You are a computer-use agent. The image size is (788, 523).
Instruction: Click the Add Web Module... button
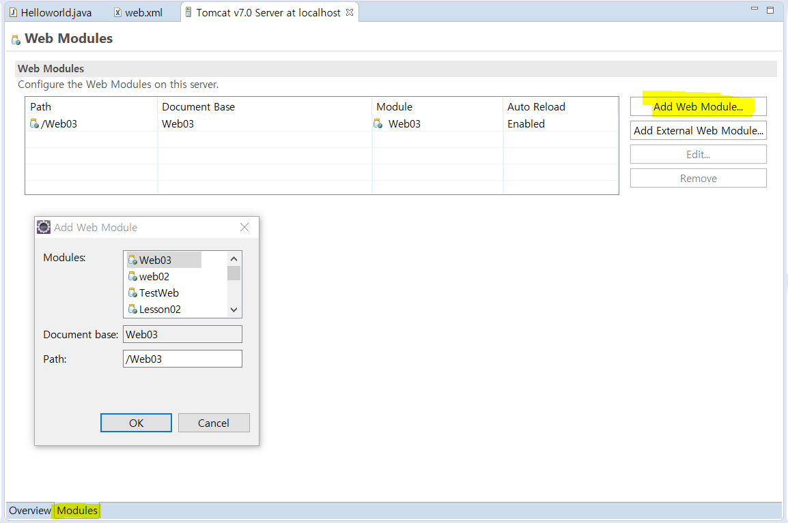point(698,106)
